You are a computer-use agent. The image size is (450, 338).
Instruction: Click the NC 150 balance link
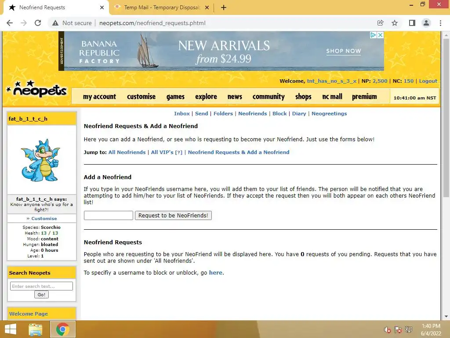409,81
